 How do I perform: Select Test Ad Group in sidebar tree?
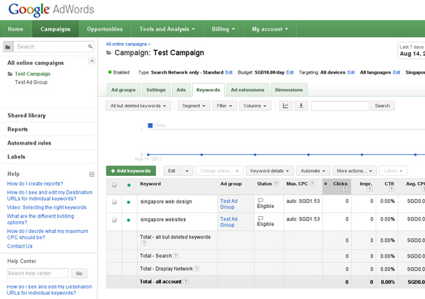[31, 82]
